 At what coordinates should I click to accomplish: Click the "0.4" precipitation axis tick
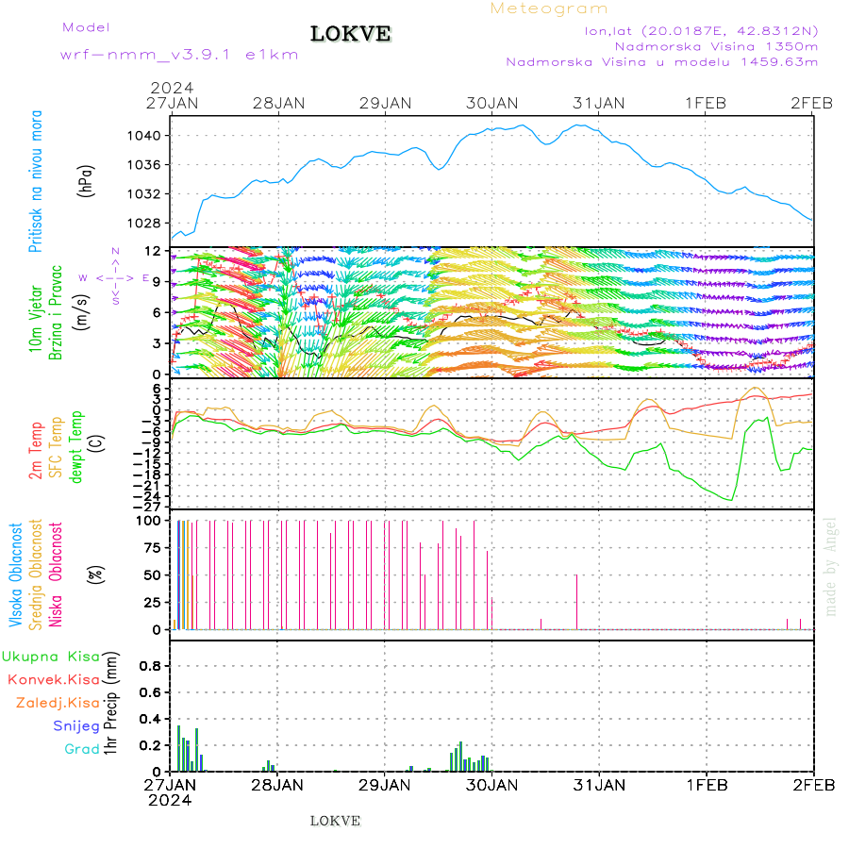(x=150, y=719)
